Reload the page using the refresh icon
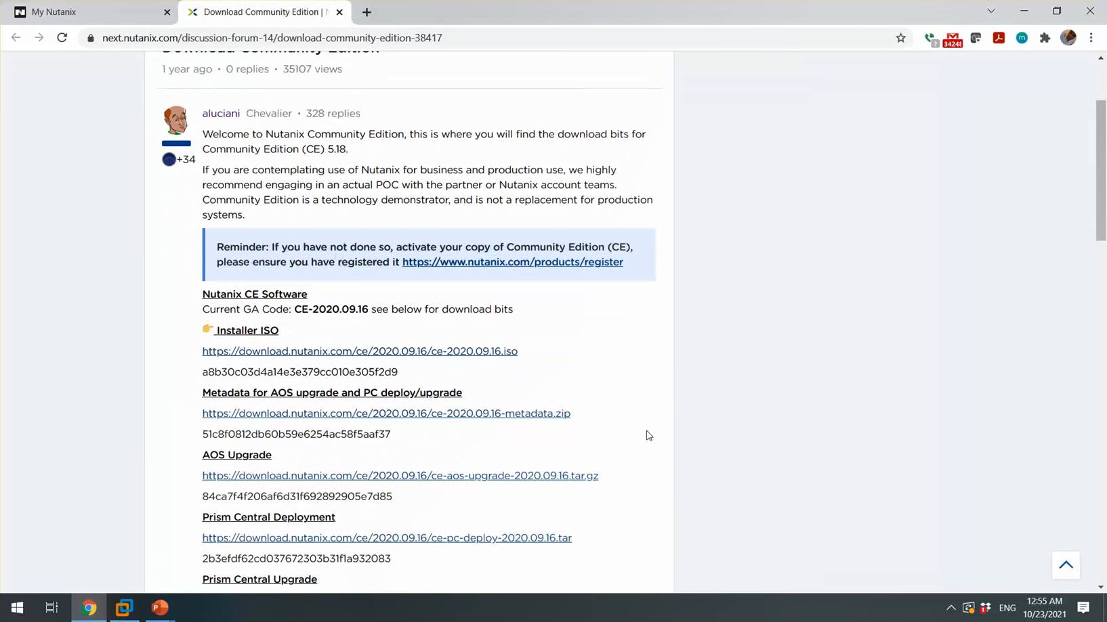The height and width of the screenshot is (622, 1107). [x=62, y=38]
